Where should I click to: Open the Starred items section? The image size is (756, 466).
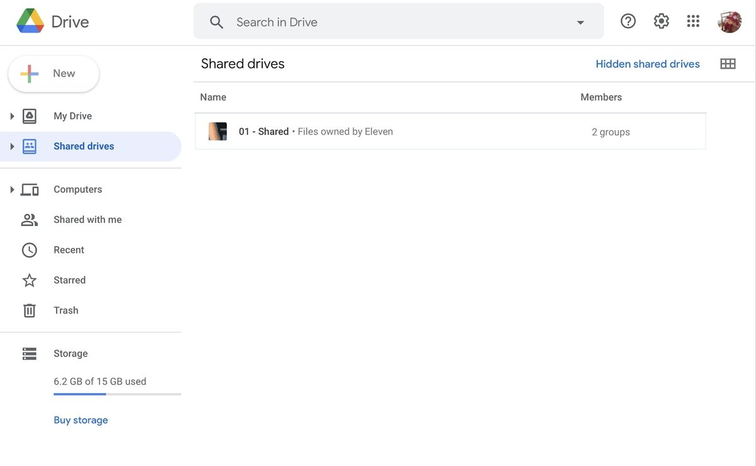[x=69, y=280]
